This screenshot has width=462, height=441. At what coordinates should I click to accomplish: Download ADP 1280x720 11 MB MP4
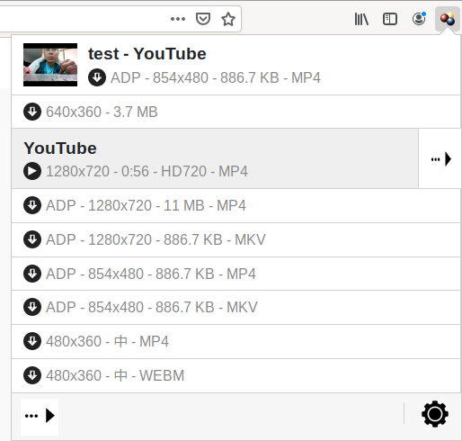(x=235, y=206)
